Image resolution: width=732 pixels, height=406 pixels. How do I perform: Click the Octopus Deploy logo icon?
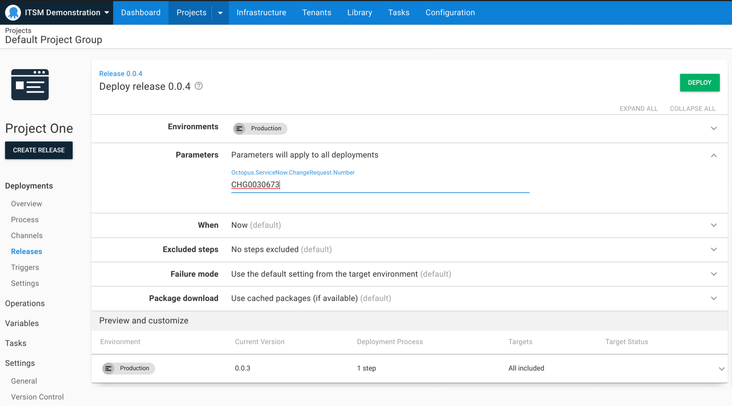coord(13,12)
